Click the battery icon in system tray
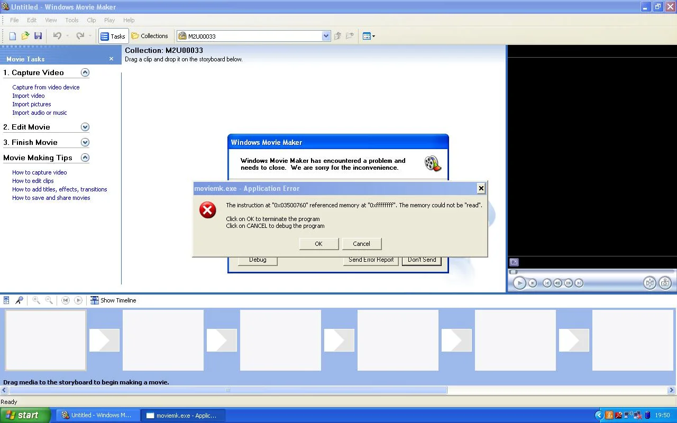Image resolution: width=677 pixels, height=423 pixels. pos(647,415)
